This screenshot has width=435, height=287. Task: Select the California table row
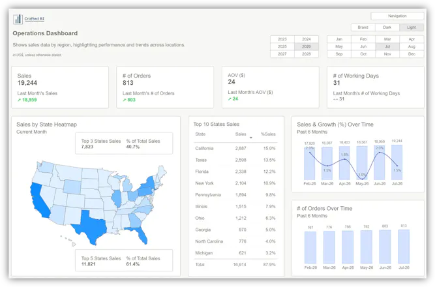(x=235, y=149)
